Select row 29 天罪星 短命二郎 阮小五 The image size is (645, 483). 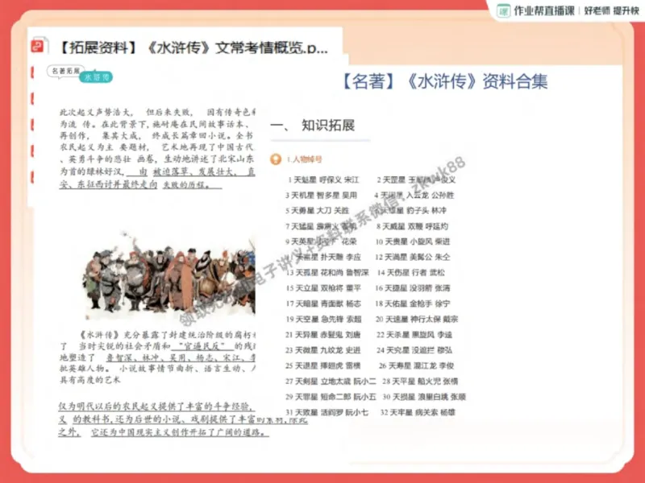pyautogui.click(x=331, y=397)
